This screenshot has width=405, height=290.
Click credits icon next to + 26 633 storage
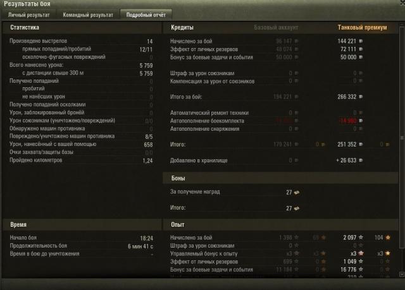[x=361, y=160]
